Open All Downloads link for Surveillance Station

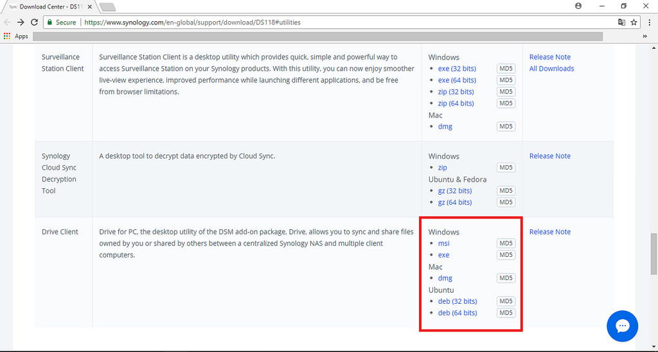[x=551, y=68]
